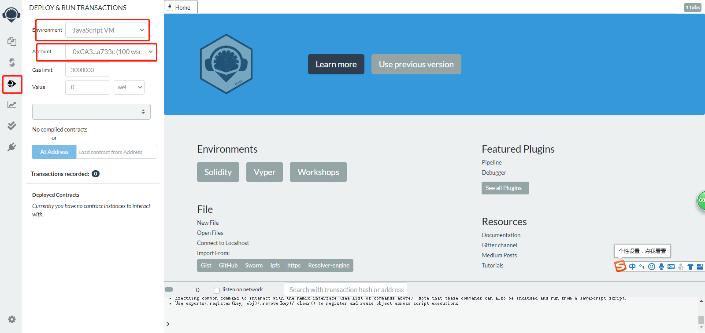The image size is (705, 333).
Task: Open the Debugger plugin link
Action: pos(494,172)
